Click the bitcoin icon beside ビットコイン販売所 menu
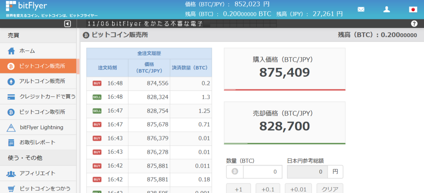Screen dimensions: 424x193 pyautogui.click(x=11, y=66)
